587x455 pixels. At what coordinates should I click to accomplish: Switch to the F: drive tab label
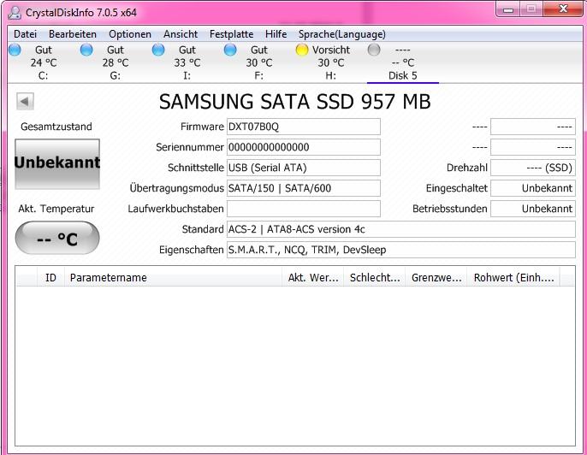point(258,75)
